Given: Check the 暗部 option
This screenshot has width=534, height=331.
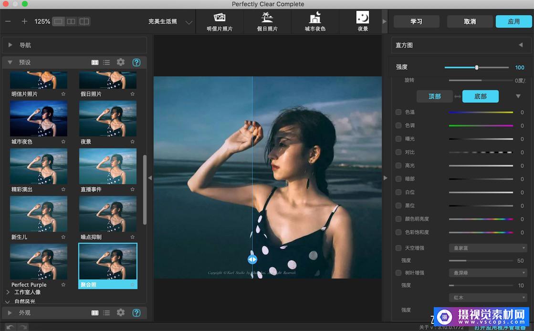Looking at the screenshot, I should [x=398, y=178].
